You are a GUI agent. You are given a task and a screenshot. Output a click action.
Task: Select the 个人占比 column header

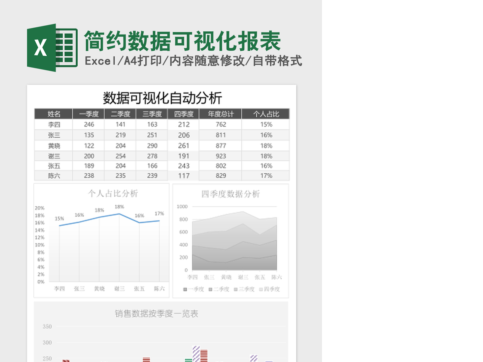pyautogui.click(x=266, y=114)
